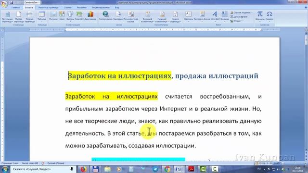
Task: Open the Office button menu
Action: pos(4,4)
